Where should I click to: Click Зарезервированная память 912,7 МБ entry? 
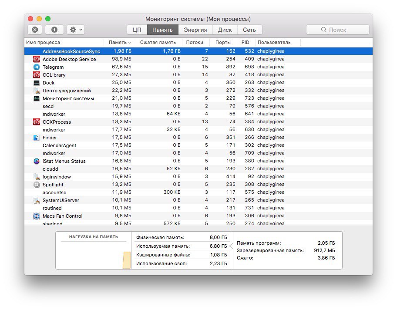(x=286, y=250)
